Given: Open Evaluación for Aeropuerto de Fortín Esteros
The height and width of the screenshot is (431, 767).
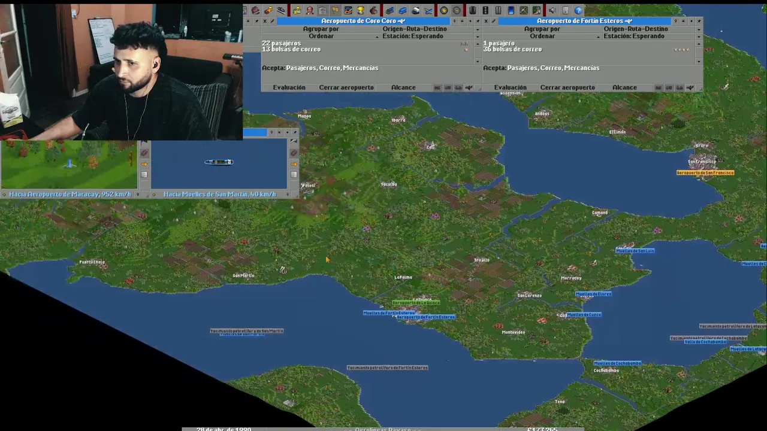Looking at the screenshot, I should [511, 87].
